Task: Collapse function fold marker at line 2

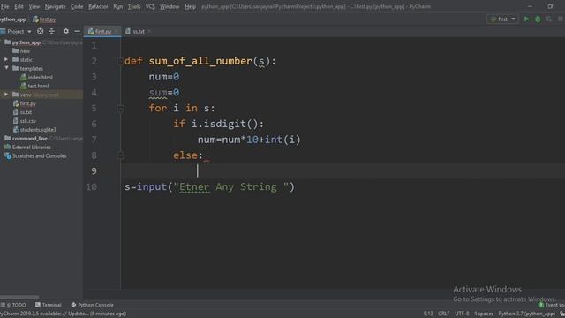Action: point(121,61)
